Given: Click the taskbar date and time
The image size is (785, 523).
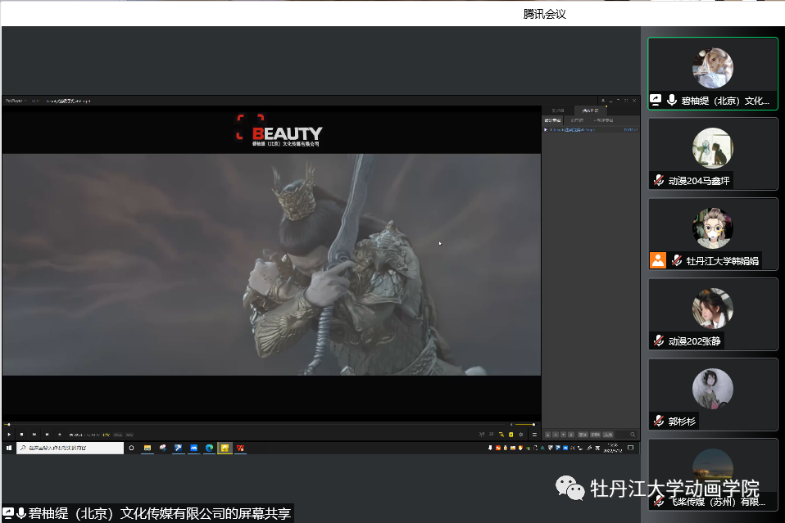Looking at the screenshot, I should coord(613,448).
